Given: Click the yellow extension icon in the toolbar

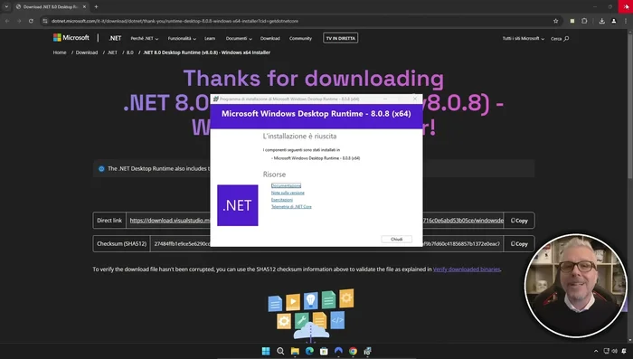Looking at the screenshot, I should [x=572, y=21].
